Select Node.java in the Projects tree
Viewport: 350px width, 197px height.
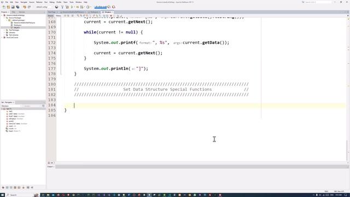[17, 25]
